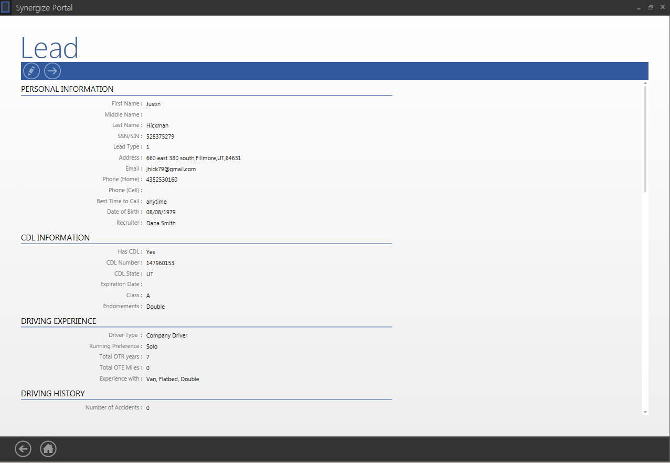
Task: Click the email jhick79@gmail.com
Action: tap(171, 169)
